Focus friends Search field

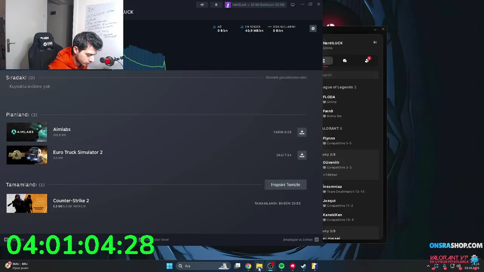point(351,75)
